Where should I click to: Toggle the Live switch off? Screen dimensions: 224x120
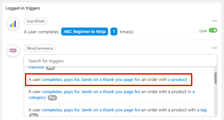[x=213, y=30]
